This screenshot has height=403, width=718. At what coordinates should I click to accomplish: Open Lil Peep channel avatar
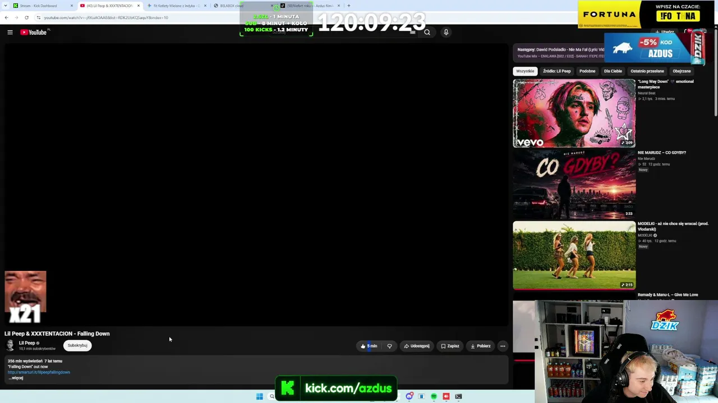(10, 345)
